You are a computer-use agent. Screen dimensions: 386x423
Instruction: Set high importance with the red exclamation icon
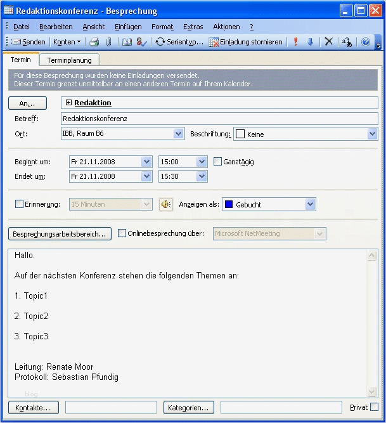tap(296, 42)
